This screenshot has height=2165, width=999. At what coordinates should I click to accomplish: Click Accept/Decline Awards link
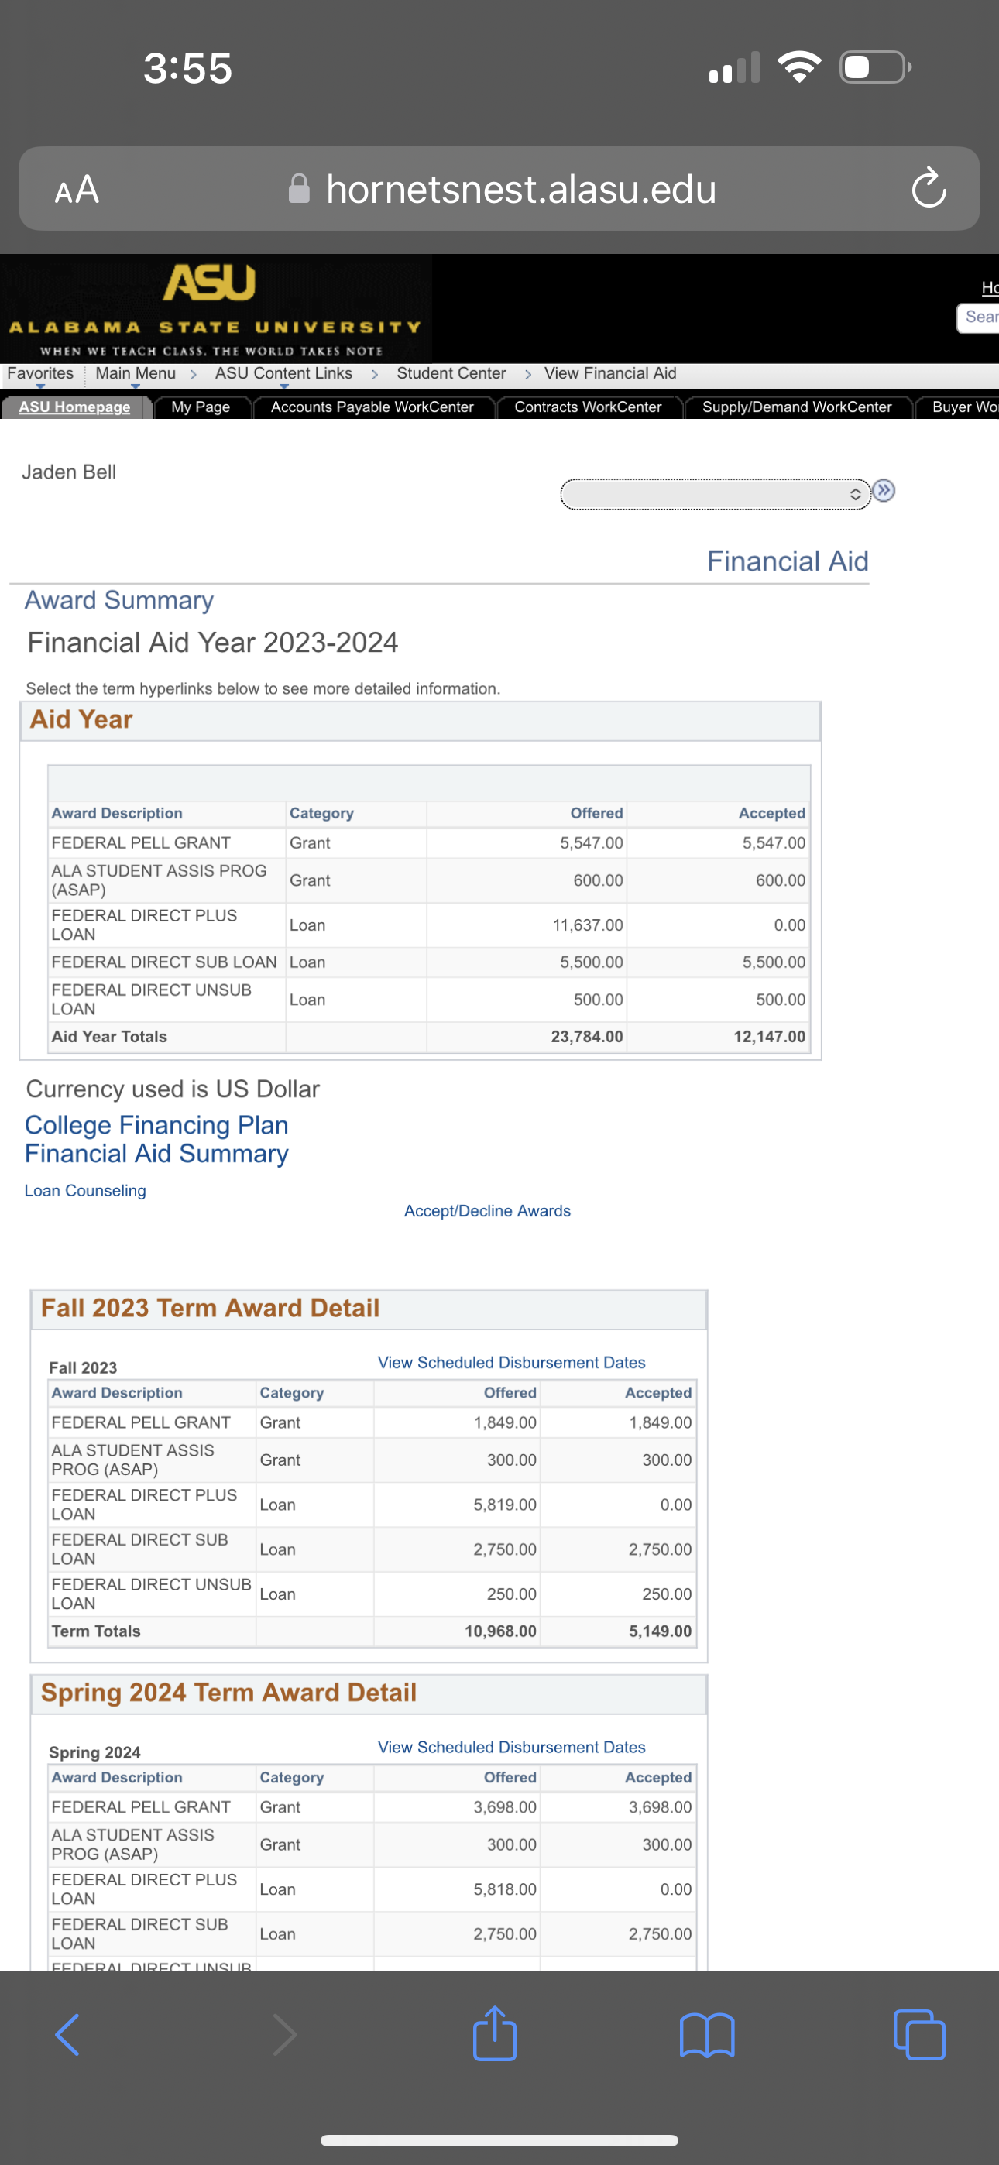tap(487, 1210)
